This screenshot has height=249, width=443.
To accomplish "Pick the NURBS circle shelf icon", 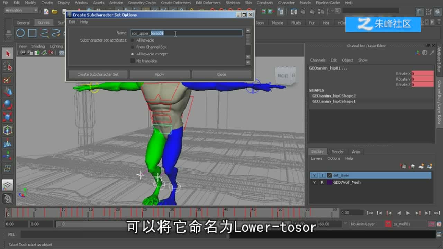I will click(20, 33).
